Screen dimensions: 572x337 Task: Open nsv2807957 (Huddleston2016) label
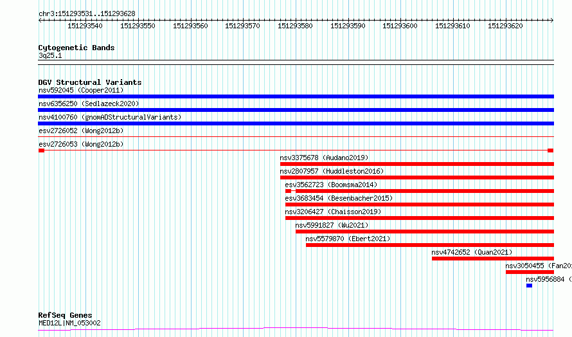tap(332, 171)
